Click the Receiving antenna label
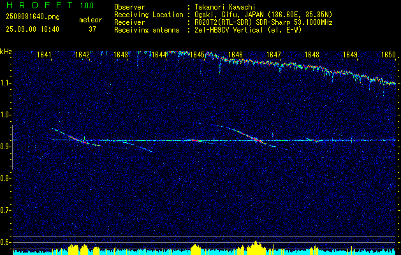This screenshot has width=401, height=255. 147,30
